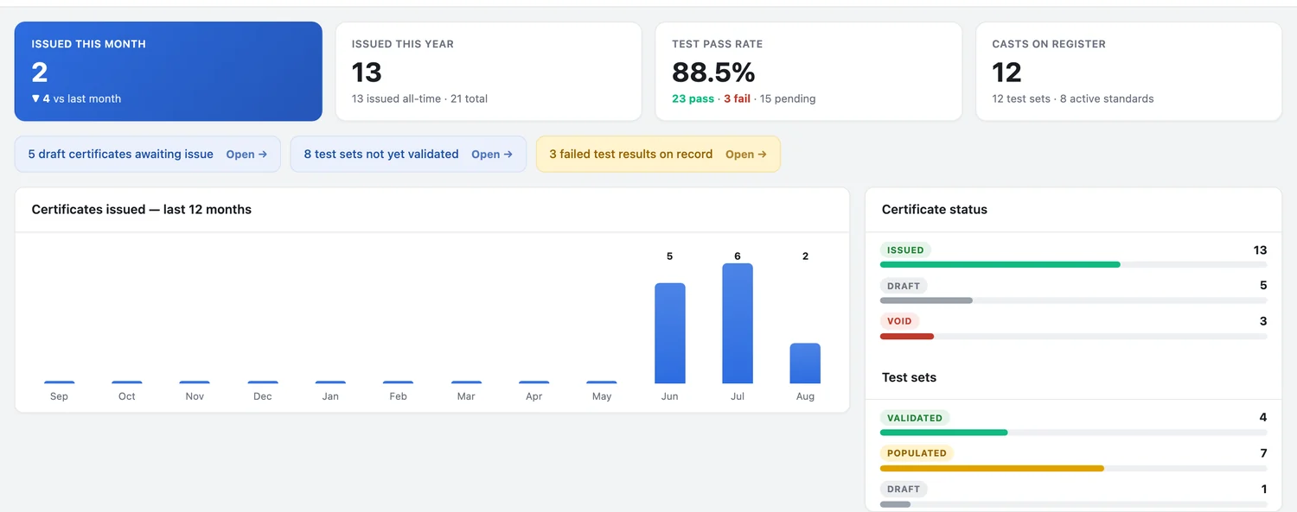Viewport: 1297px width, 512px height.
Task: Click the populated count 7
Action: click(x=1263, y=453)
